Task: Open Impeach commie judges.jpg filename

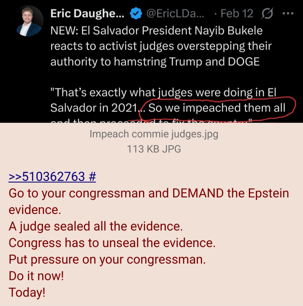Action: [x=154, y=134]
